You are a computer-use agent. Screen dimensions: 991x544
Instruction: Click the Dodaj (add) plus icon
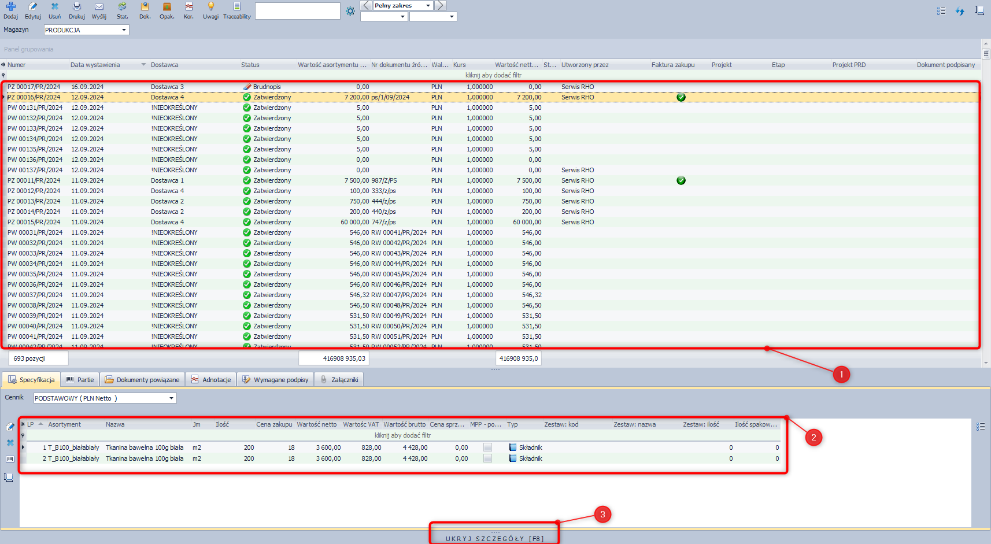[10, 7]
